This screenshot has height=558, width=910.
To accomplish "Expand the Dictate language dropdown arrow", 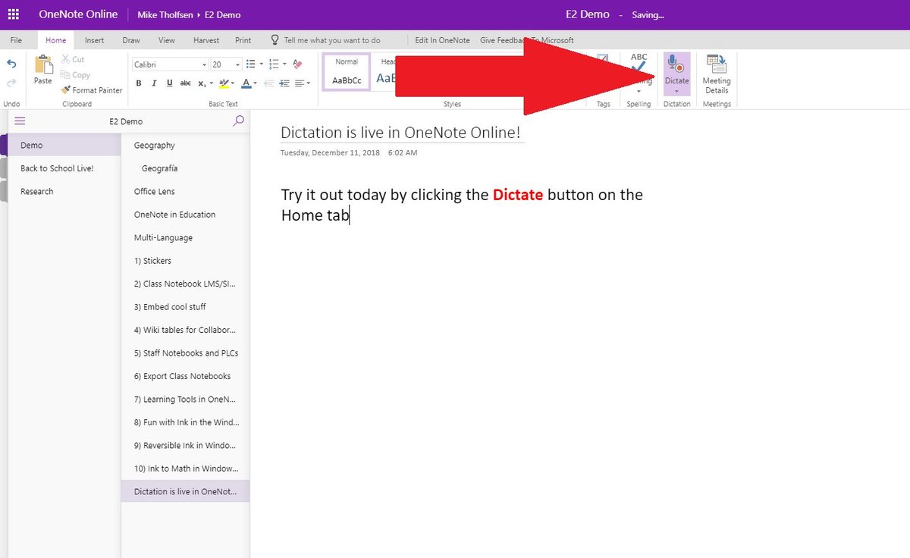I will pos(676,91).
